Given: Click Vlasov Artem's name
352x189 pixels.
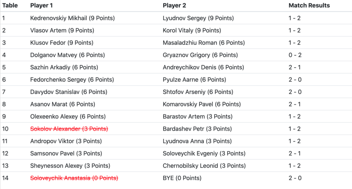Looking at the screenshot, I should click(x=62, y=31).
